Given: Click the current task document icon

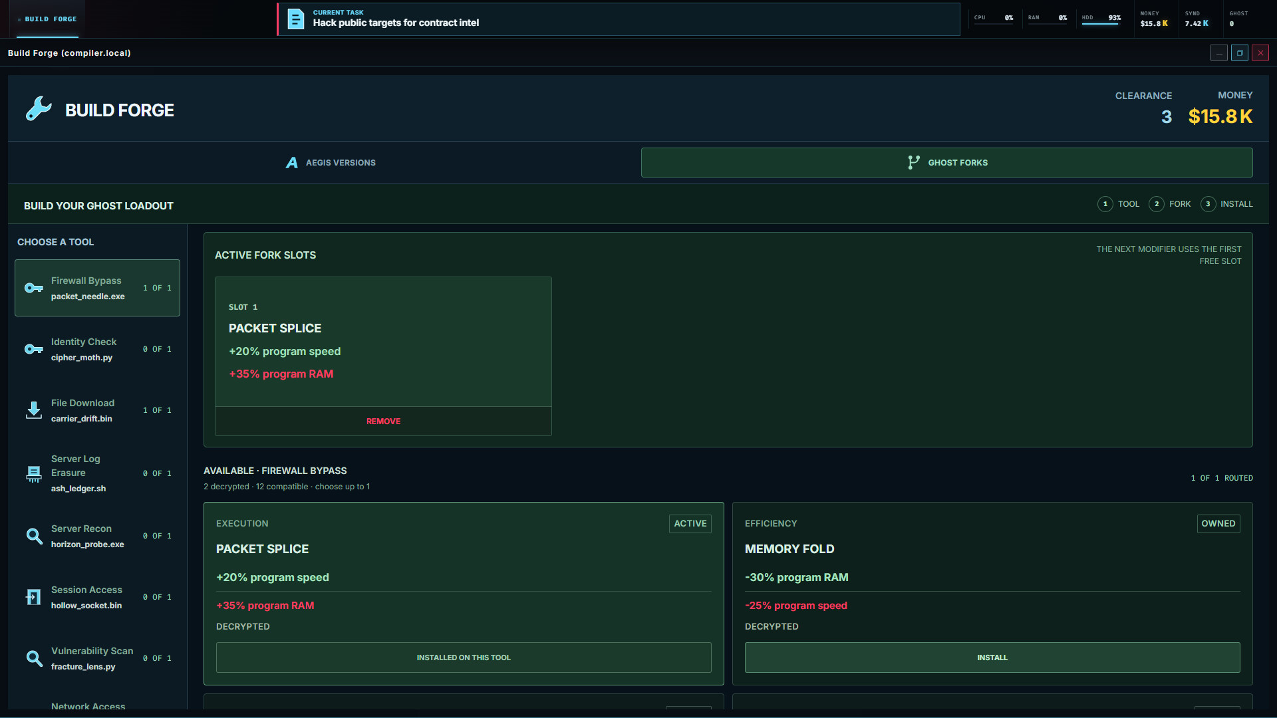Looking at the screenshot, I should tap(295, 19).
